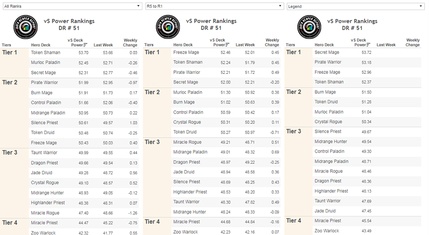Select Secret Mage in Legend Tier 1

tap(327, 52)
